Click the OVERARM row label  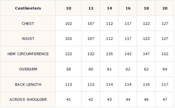[x=28, y=69]
